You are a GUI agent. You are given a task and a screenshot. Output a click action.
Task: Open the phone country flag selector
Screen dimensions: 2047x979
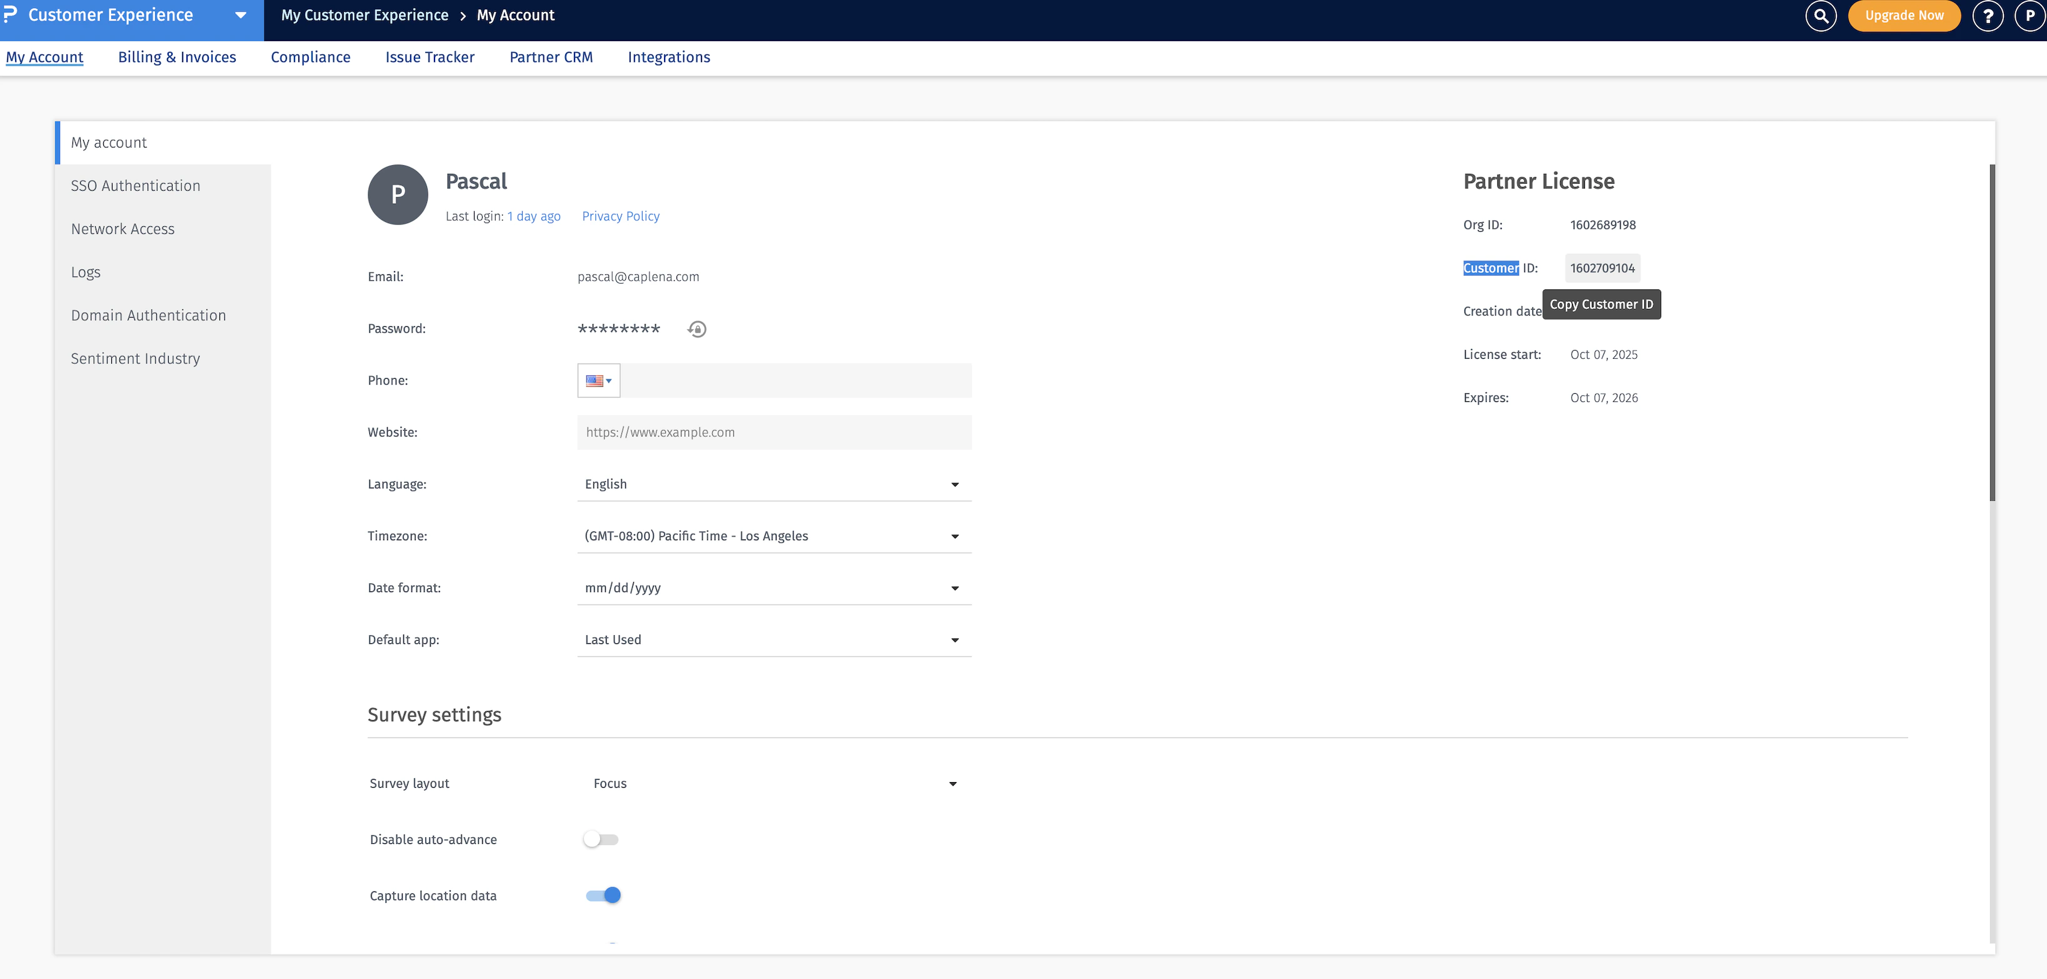click(x=598, y=381)
